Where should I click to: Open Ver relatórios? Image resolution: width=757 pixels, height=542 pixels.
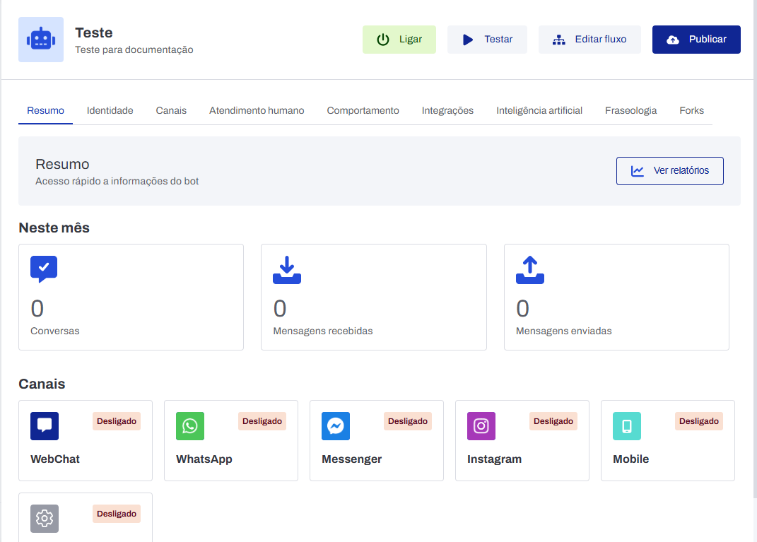669,171
